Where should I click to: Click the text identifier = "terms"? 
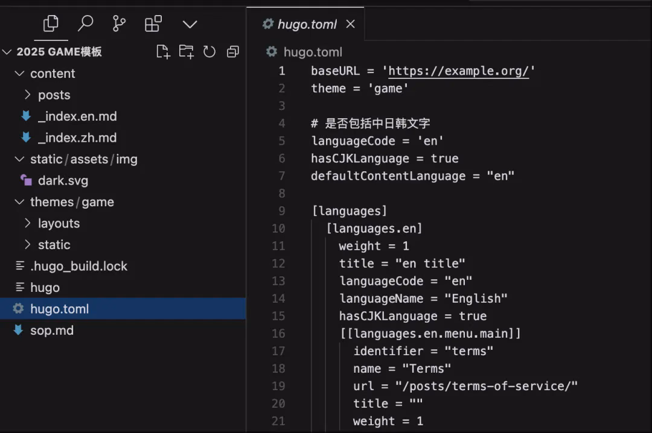coord(423,351)
